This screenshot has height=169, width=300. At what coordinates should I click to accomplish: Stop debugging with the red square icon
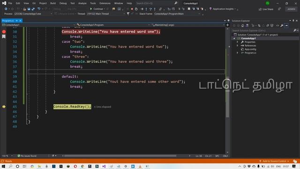132,9
